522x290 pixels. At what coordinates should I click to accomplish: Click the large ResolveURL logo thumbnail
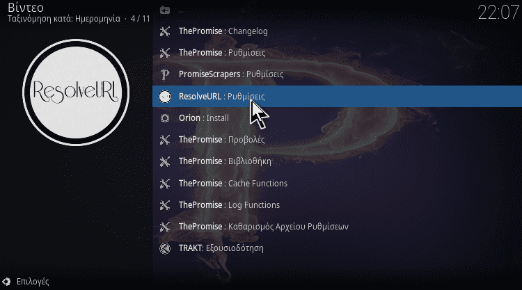point(76,92)
